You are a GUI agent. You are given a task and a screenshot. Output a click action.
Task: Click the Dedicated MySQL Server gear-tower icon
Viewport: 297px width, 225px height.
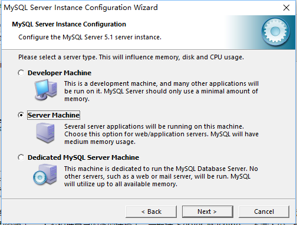click(x=45, y=174)
